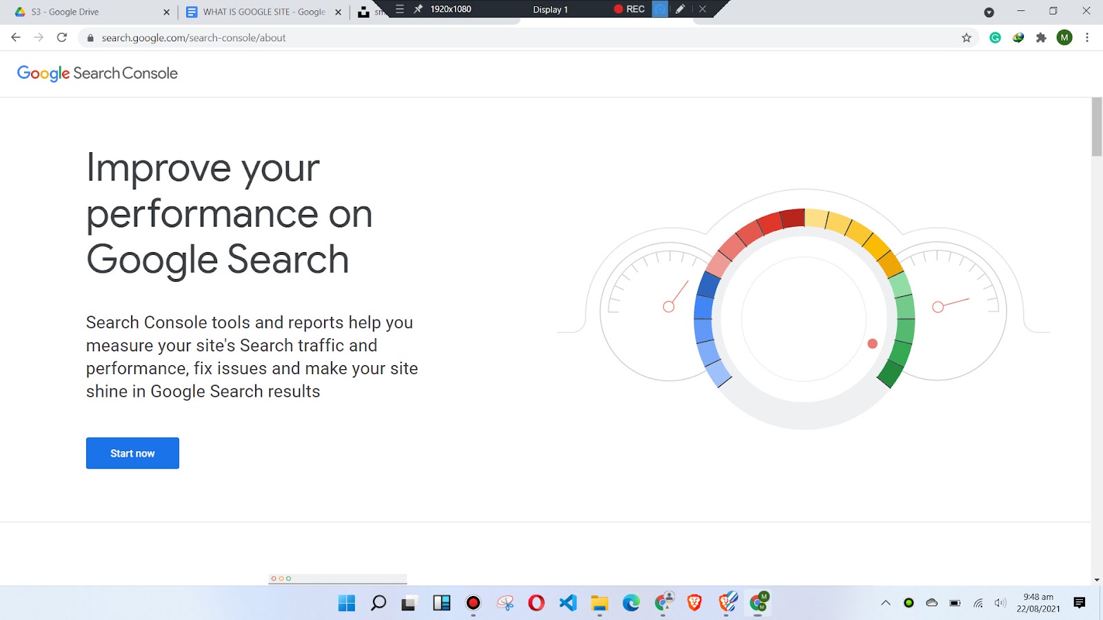
Task: Click the page vertical scrollbar thumb
Action: [x=1097, y=127]
